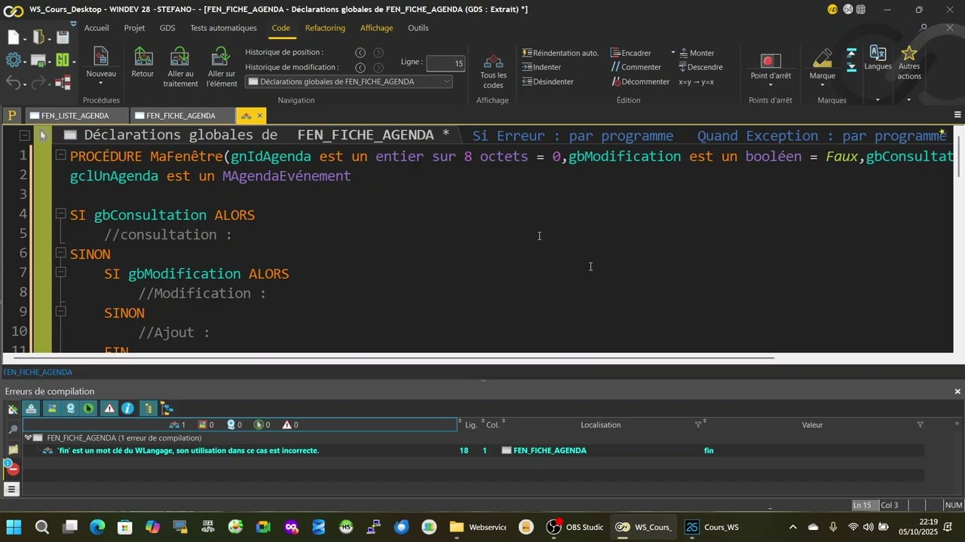Click the save diskette icon
The width and height of the screenshot is (965, 542).
[63, 38]
